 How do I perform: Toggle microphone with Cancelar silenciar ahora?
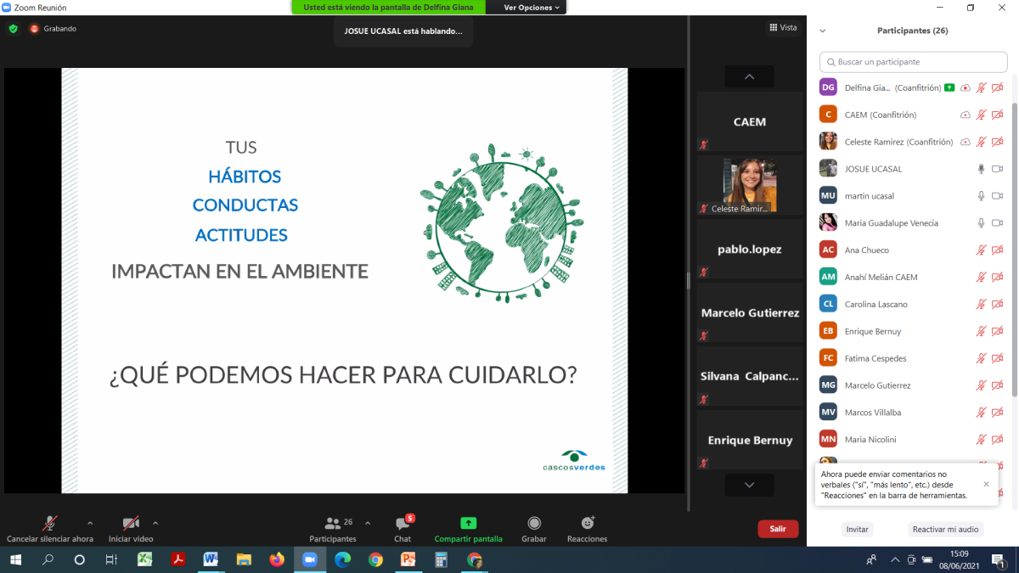tap(50, 523)
